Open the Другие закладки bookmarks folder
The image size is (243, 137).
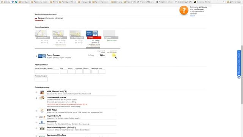pyautogui.click(x=234, y=2)
